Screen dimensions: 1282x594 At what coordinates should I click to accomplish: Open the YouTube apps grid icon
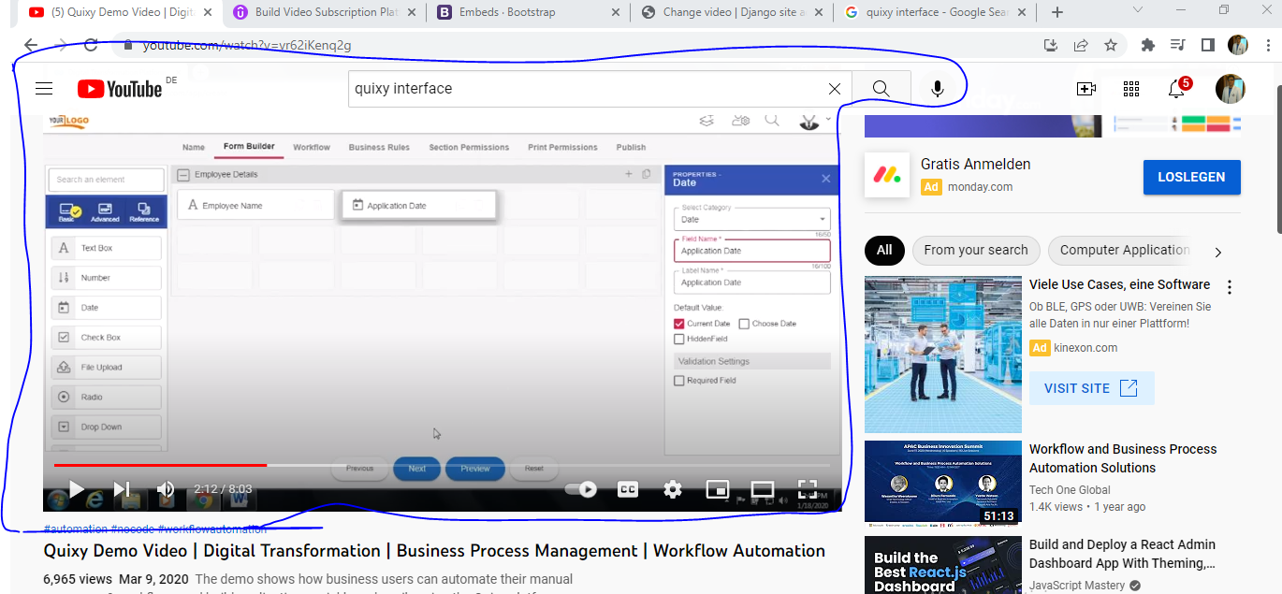pyautogui.click(x=1131, y=89)
